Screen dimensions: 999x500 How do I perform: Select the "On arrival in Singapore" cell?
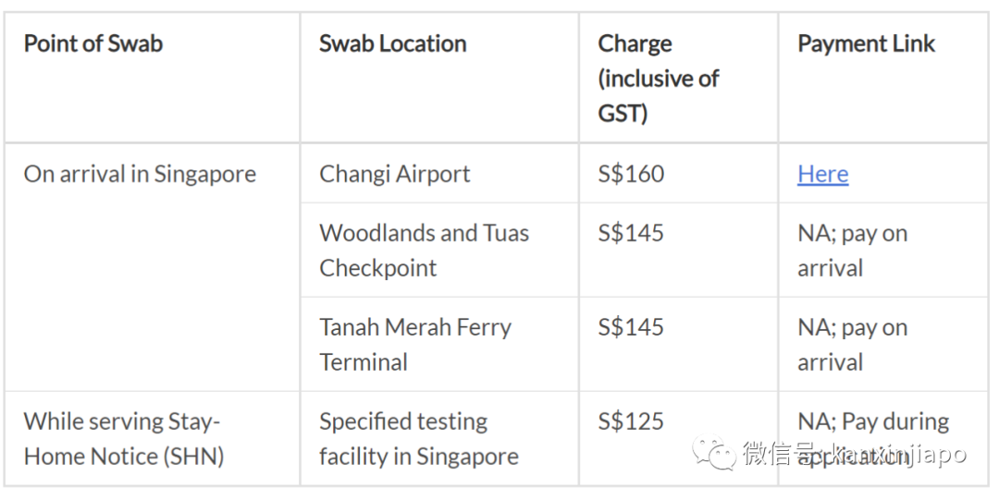pyautogui.click(x=140, y=174)
